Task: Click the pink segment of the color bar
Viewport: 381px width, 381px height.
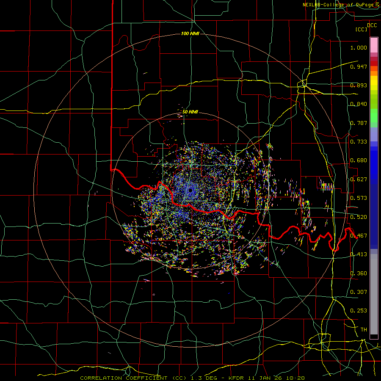Action: tap(374, 45)
